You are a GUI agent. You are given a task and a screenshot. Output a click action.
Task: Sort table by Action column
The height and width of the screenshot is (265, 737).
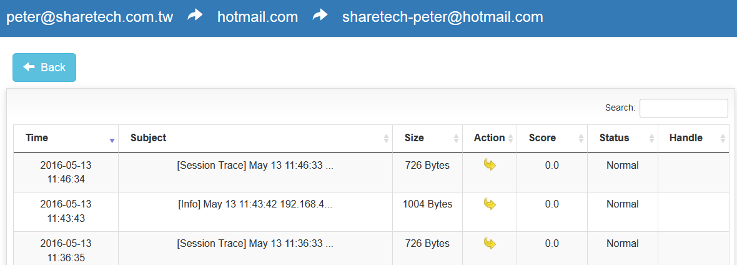pyautogui.click(x=490, y=138)
